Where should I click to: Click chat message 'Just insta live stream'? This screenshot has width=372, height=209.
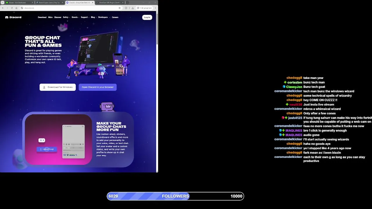[319, 105]
